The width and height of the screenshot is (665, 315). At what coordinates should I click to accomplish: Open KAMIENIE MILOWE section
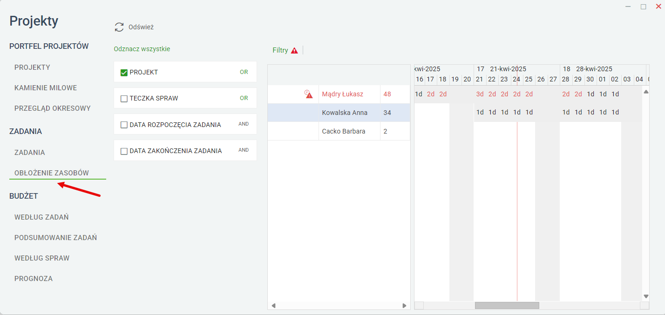(x=46, y=87)
